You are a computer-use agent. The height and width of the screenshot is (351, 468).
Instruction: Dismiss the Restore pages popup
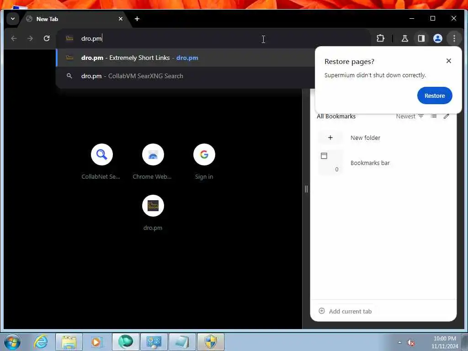(x=449, y=61)
